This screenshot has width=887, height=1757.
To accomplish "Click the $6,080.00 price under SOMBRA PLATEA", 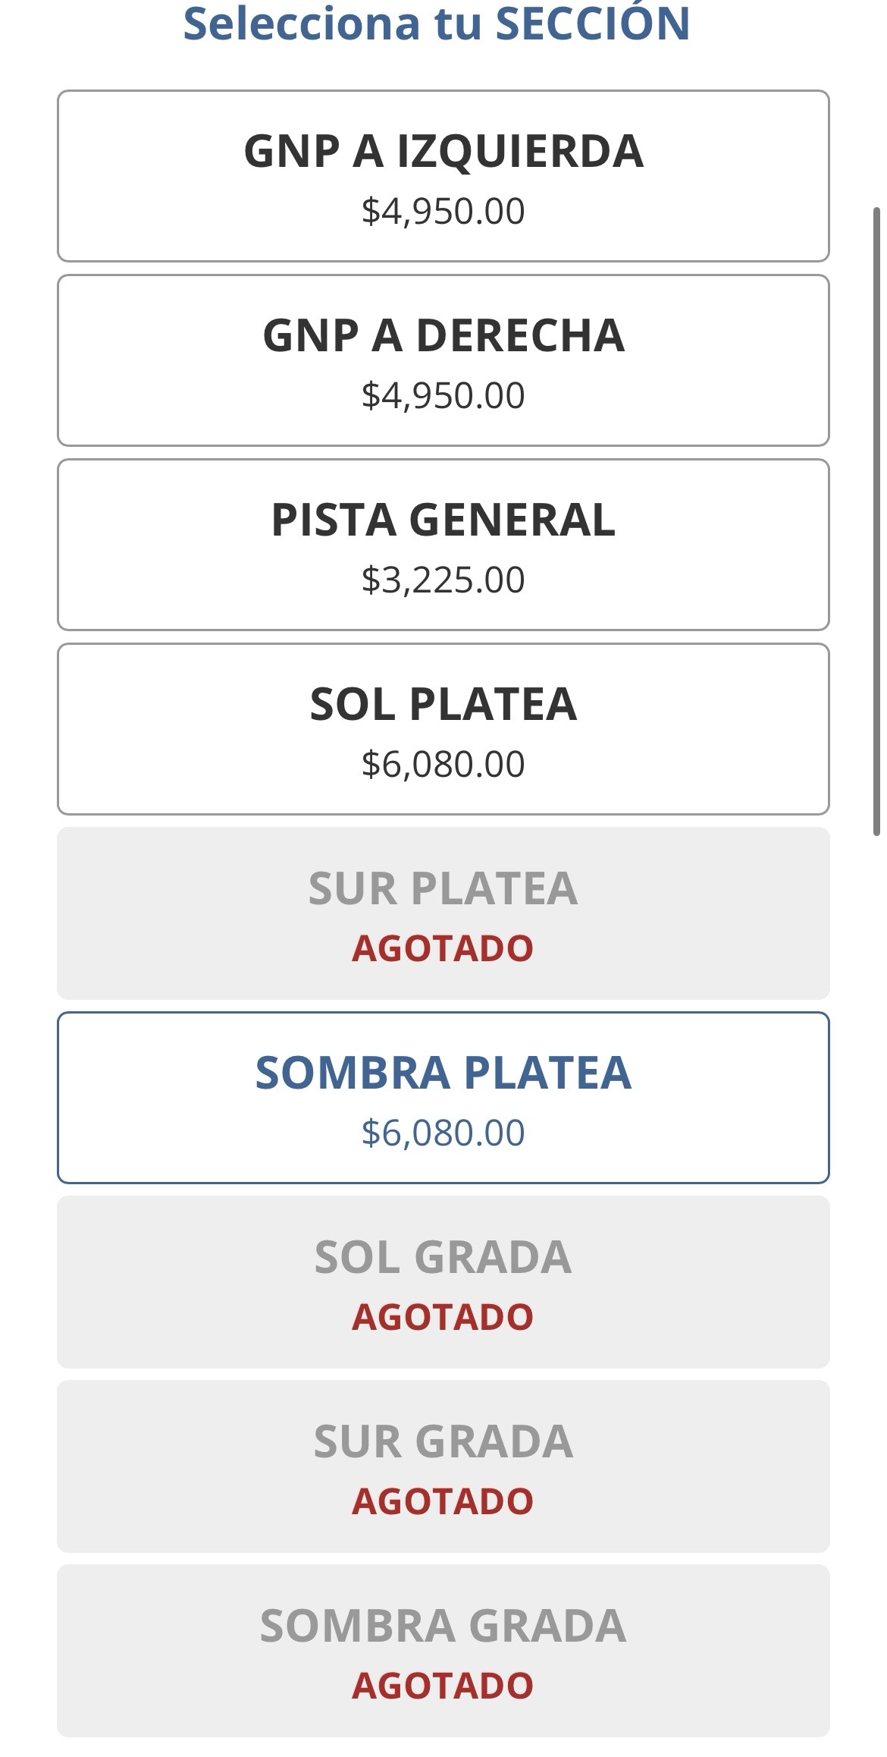I will point(443,1133).
